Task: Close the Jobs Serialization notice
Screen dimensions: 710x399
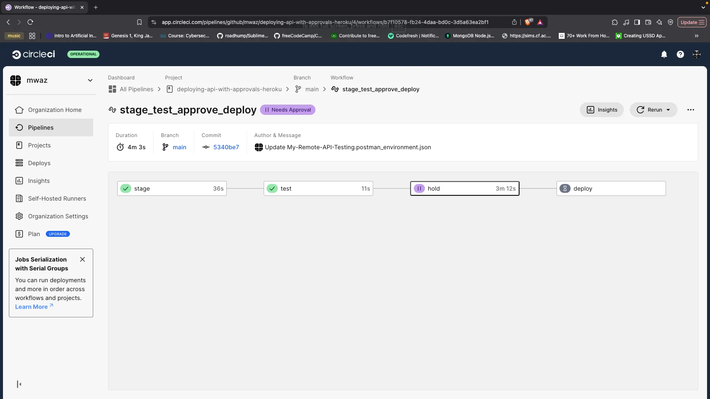Action: pyautogui.click(x=82, y=259)
